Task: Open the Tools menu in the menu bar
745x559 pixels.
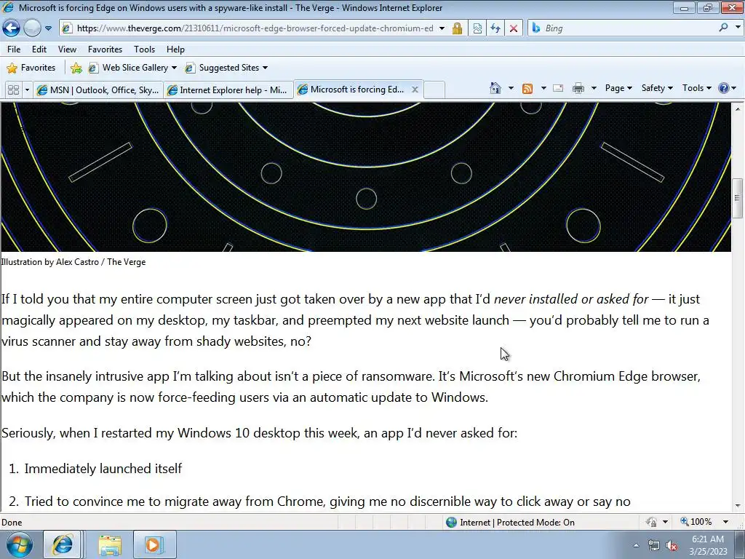Action: [145, 49]
